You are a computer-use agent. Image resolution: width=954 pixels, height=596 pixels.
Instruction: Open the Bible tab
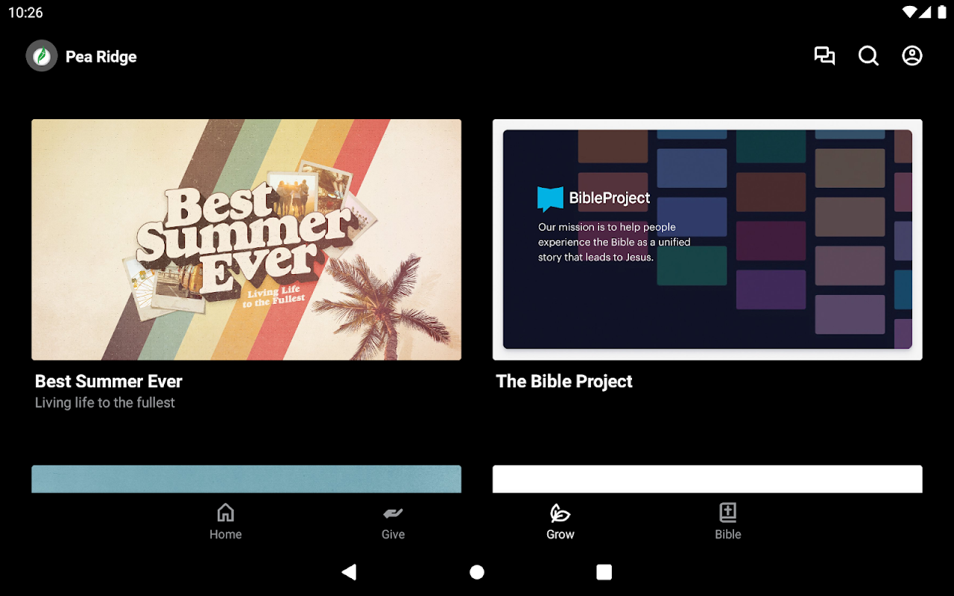point(728,521)
